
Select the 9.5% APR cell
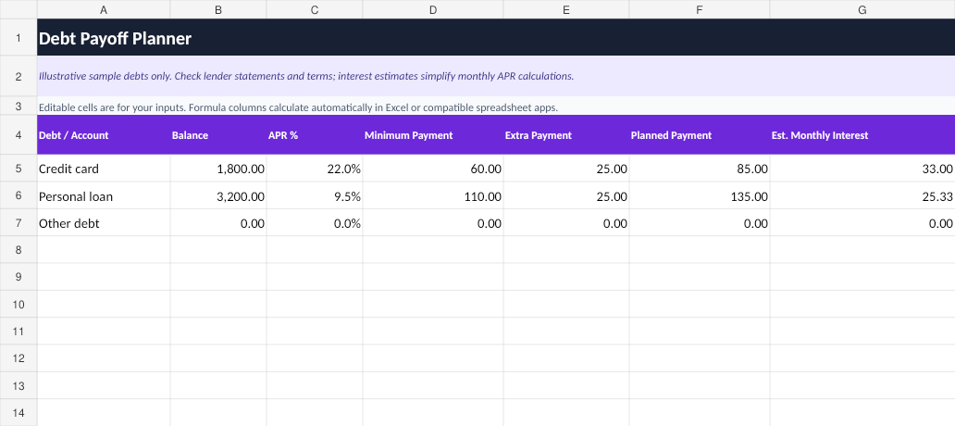315,195
